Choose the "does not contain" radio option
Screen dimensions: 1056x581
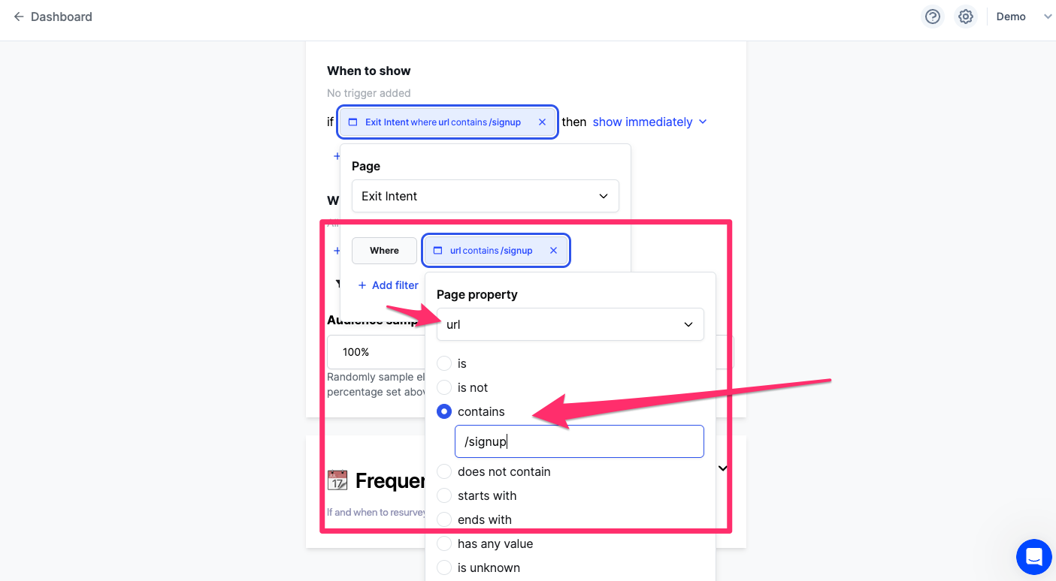click(x=444, y=471)
